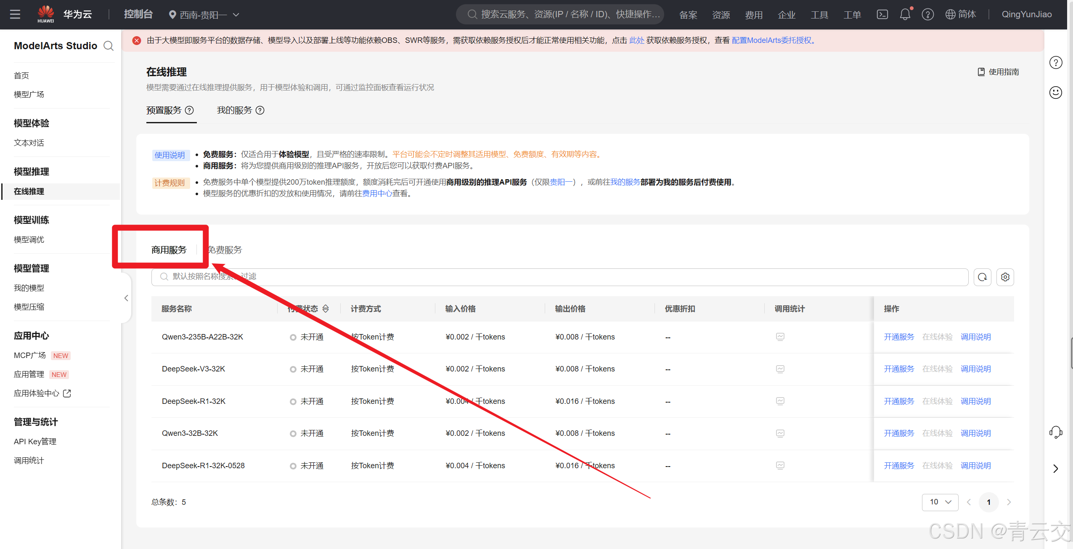Open API Key管理 in sidebar
Screen dimensions: 1073x549
(35, 441)
